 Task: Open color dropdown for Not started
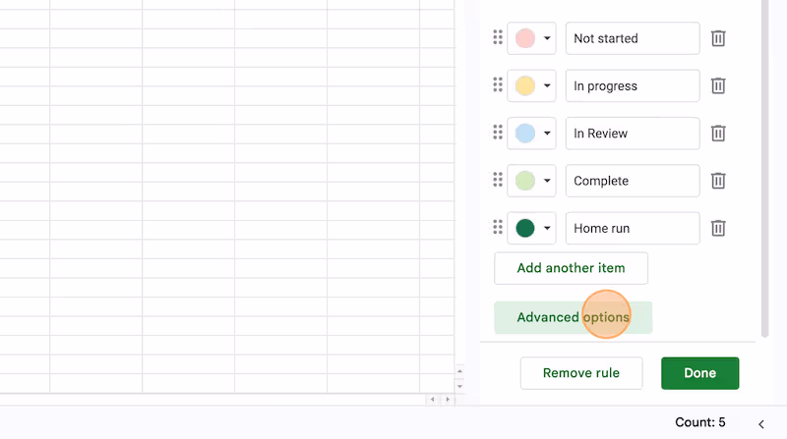click(x=547, y=38)
